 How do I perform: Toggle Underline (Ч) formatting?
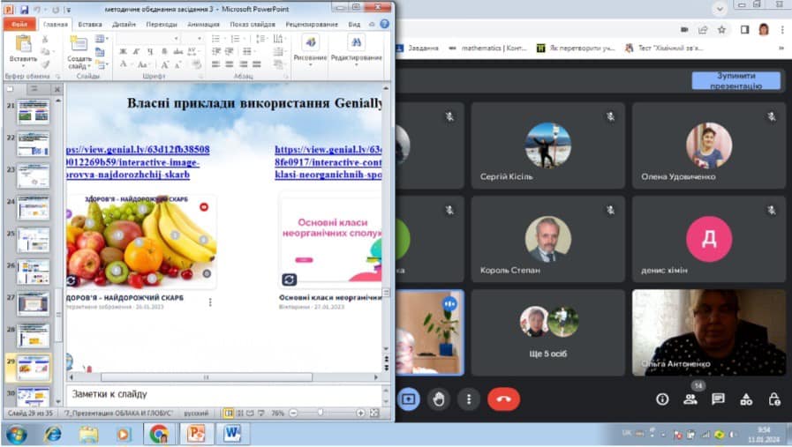click(x=150, y=51)
